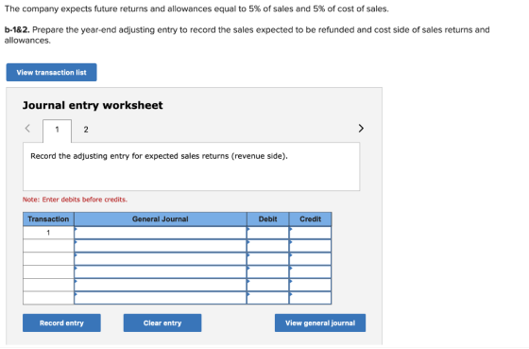This screenshot has height=349, width=529.
Task: Open first row General Journal account dropdown
Action: (161, 233)
